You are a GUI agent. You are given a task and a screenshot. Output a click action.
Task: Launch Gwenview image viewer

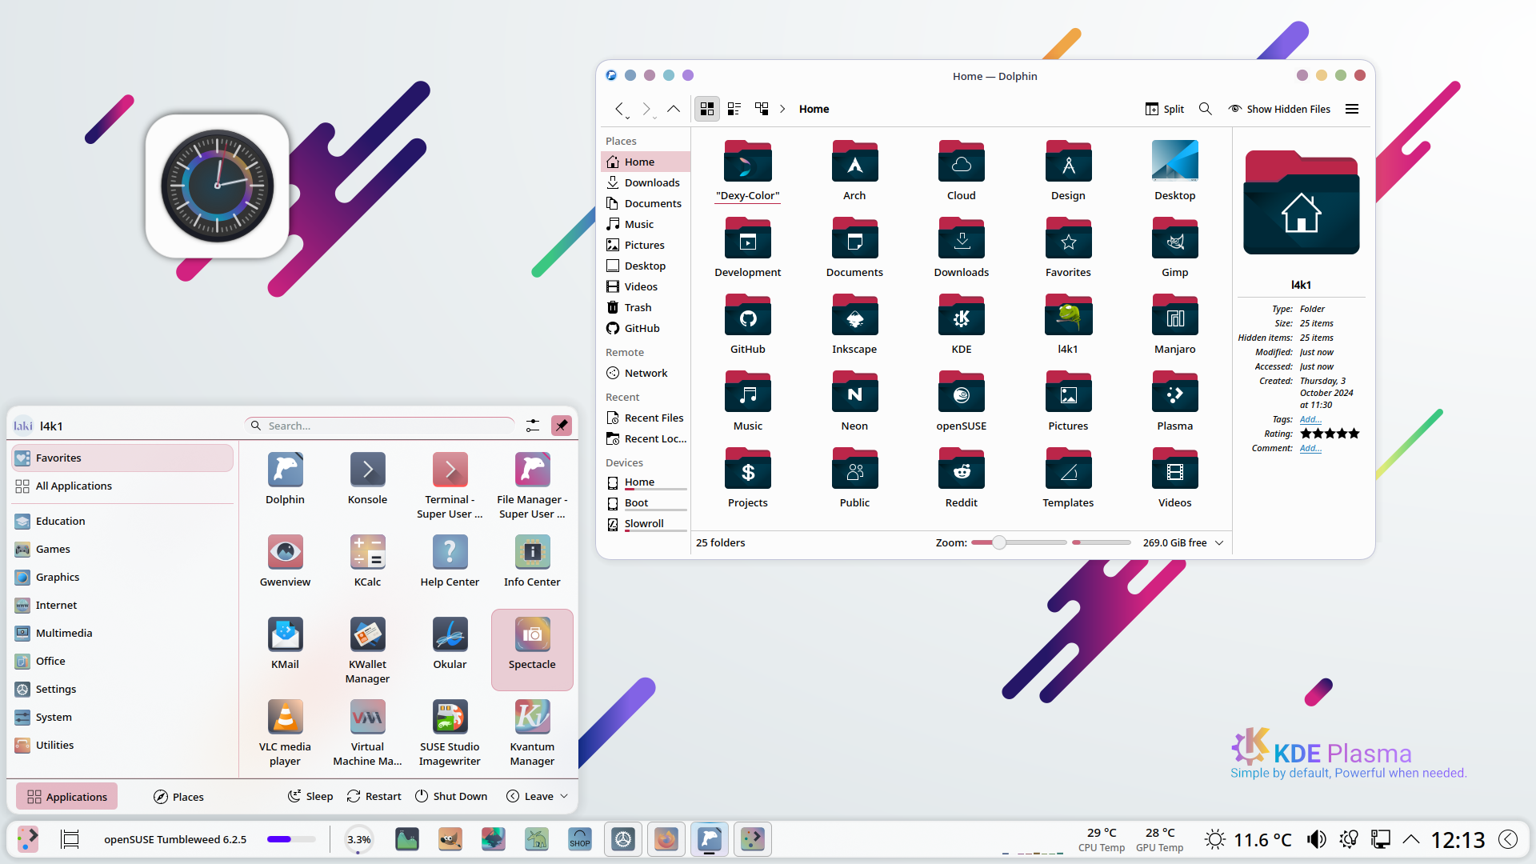point(285,561)
